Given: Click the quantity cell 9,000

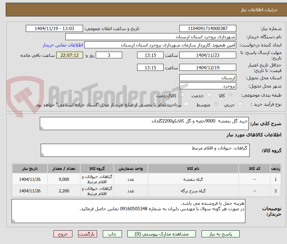Looking at the screenshot, I should [64, 179].
